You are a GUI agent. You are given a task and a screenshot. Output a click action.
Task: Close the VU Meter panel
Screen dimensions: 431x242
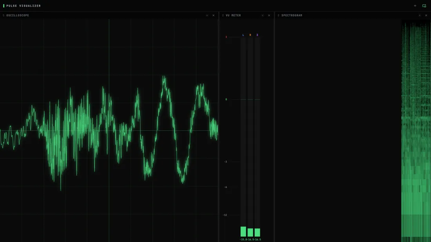point(269,15)
